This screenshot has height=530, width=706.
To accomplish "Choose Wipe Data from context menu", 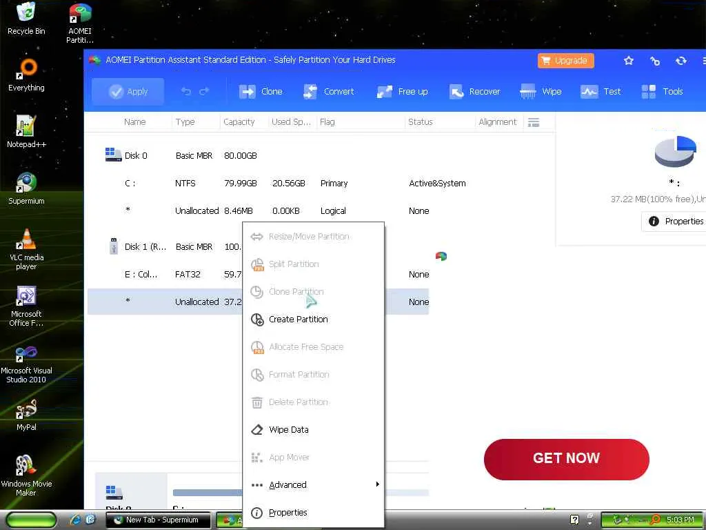I will pos(314,429).
